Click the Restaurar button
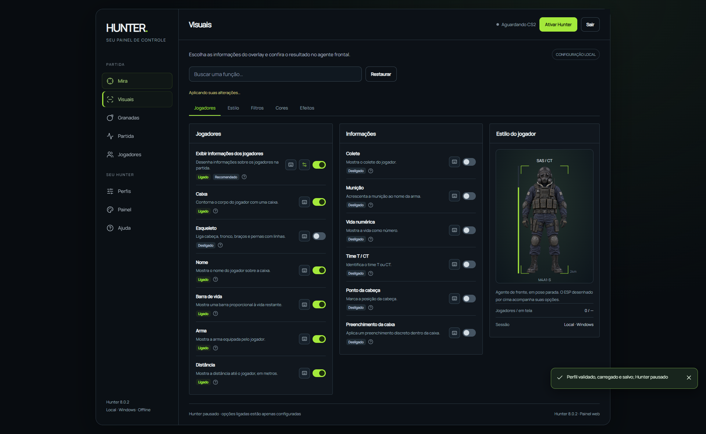The width and height of the screenshot is (706, 434). click(x=381, y=74)
